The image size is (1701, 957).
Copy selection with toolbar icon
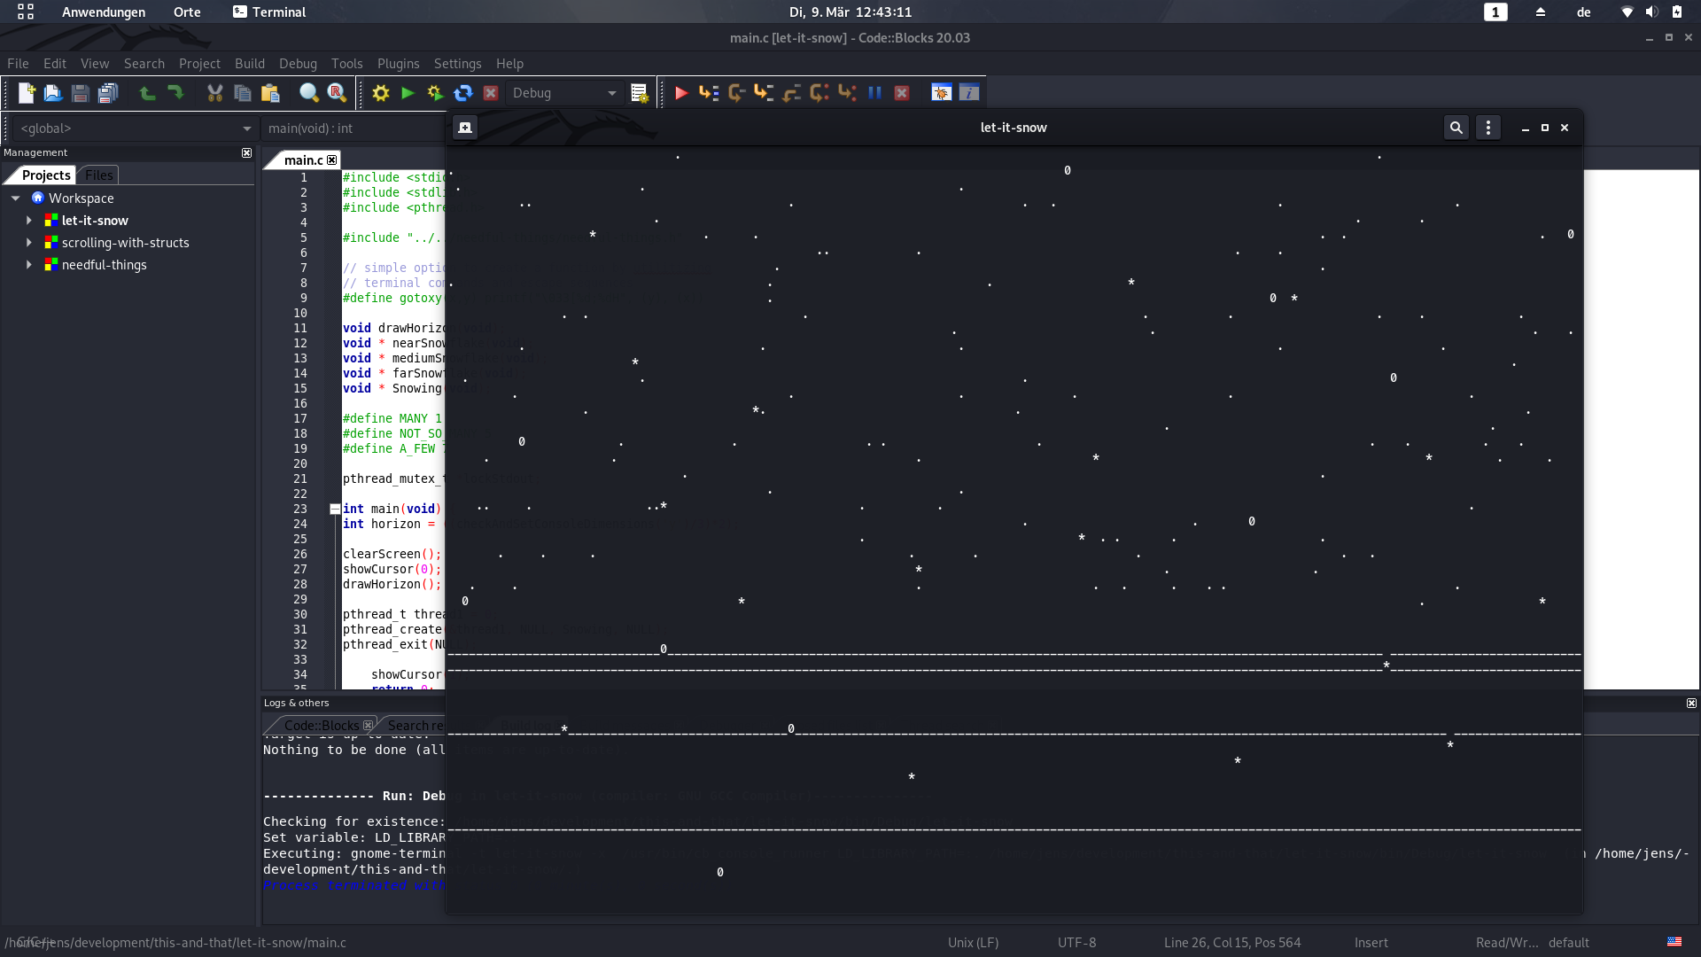pyautogui.click(x=243, y=93)
